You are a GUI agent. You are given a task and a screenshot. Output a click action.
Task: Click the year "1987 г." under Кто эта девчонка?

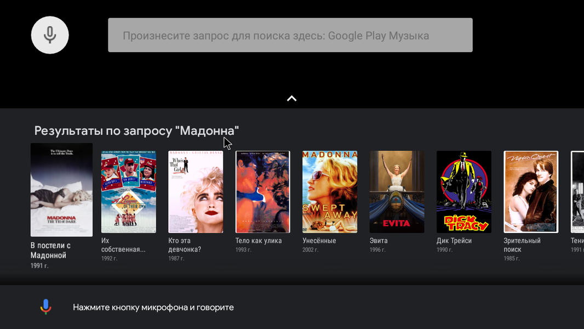(x=176, y=258)
